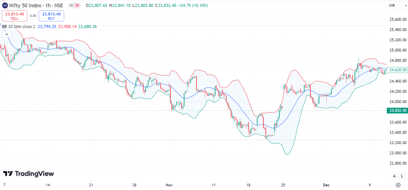Click 25,600.00 on the price axis
This screenshot has width=408, height=190.
tap(398, 20)
